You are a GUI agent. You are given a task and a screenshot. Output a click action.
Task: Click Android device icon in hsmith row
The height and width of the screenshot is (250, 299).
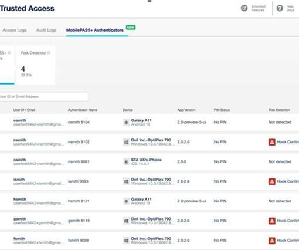coord(126,201)
